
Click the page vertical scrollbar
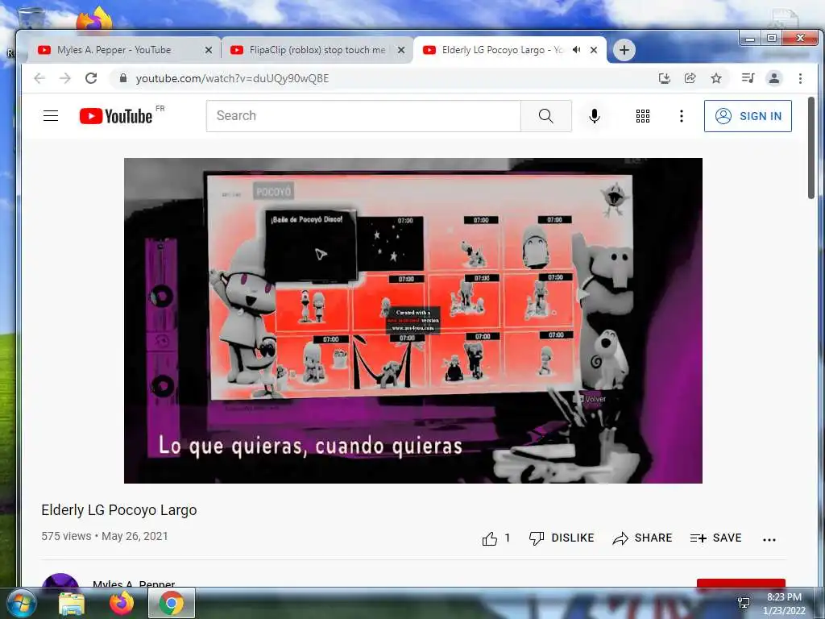[x=810, y=148]
